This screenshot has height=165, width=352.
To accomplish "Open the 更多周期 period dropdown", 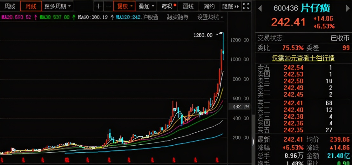I will coord(57,6).
